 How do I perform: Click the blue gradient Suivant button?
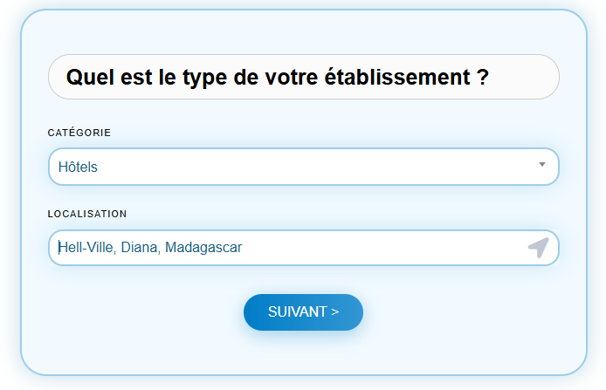(303, 312)
